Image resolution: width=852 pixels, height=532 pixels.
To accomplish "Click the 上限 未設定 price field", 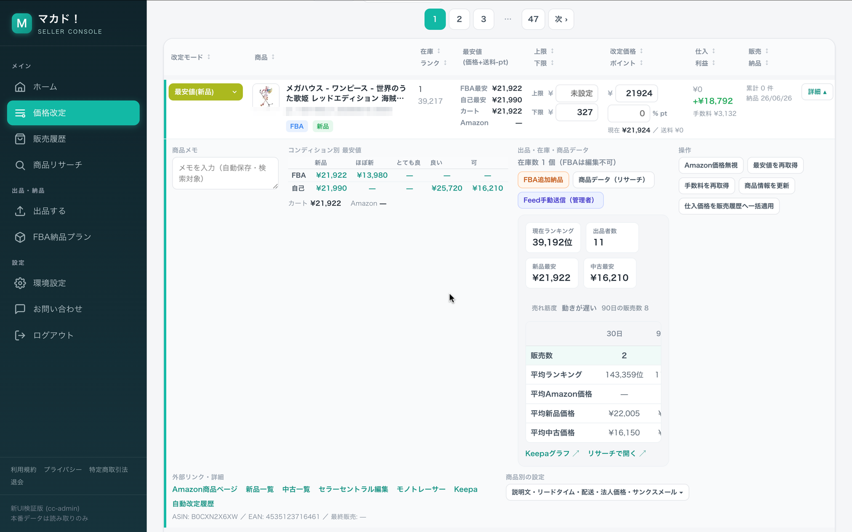I will [577, 94].
